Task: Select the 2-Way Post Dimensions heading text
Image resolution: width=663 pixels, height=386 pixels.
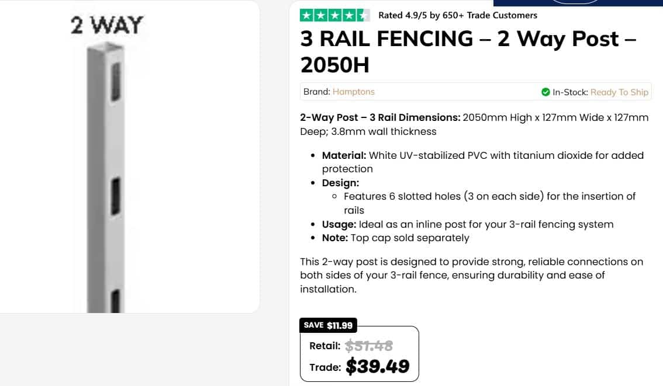Action: (x=380, y=117)
